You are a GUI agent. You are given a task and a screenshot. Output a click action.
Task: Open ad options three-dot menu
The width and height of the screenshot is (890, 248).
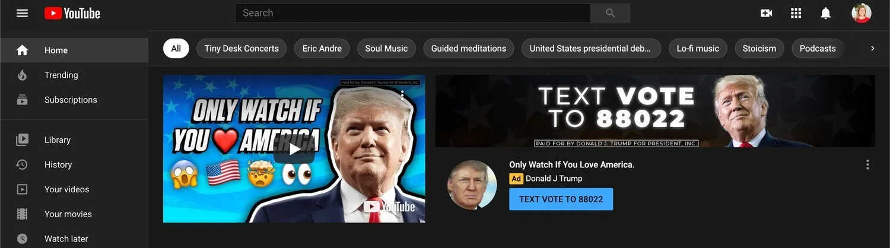coord(867,164)
